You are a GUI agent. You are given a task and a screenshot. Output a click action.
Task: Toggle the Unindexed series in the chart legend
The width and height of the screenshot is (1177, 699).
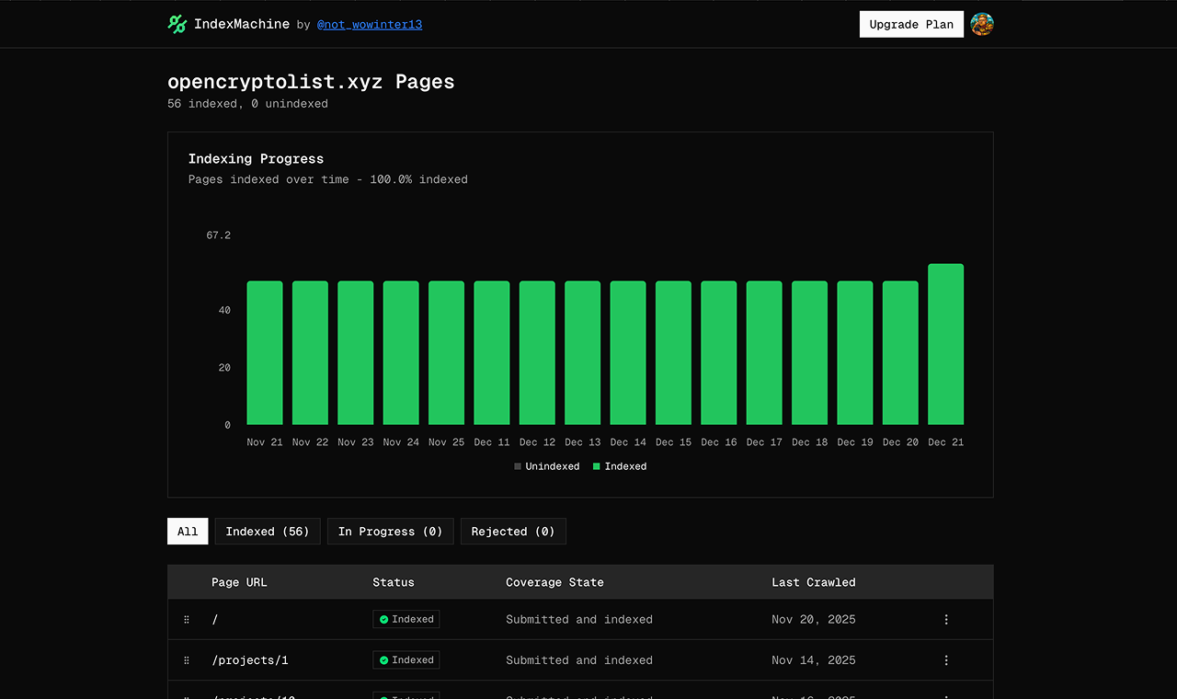tap(547, 466)
